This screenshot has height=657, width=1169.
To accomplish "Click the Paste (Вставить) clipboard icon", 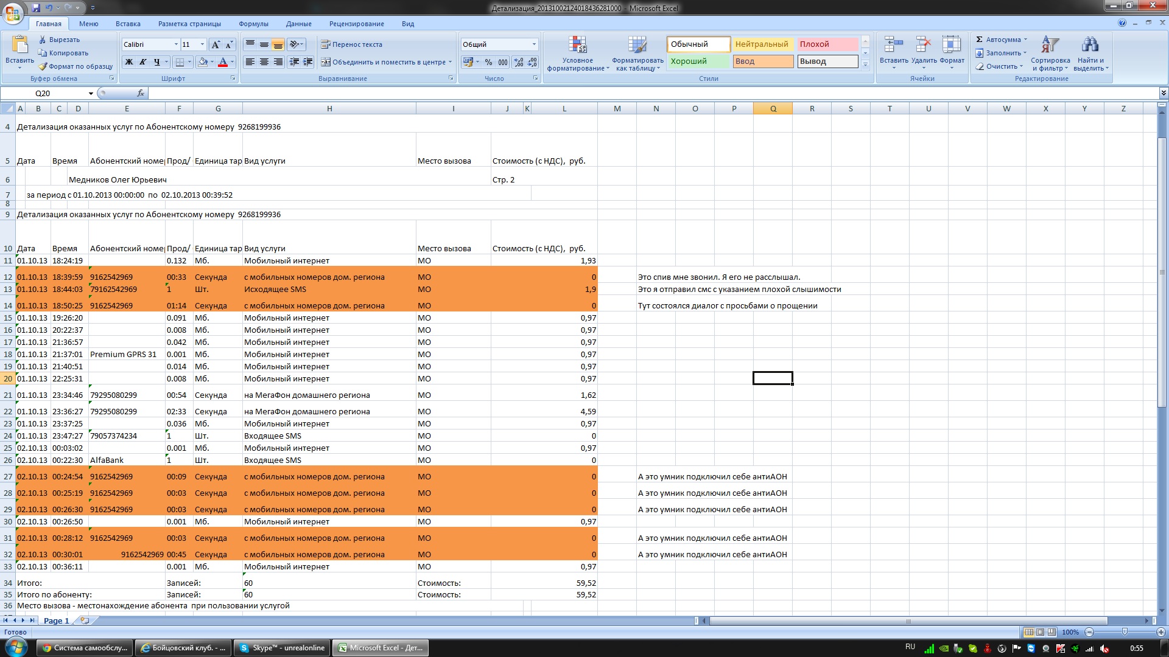I will (x=19, y=45).
